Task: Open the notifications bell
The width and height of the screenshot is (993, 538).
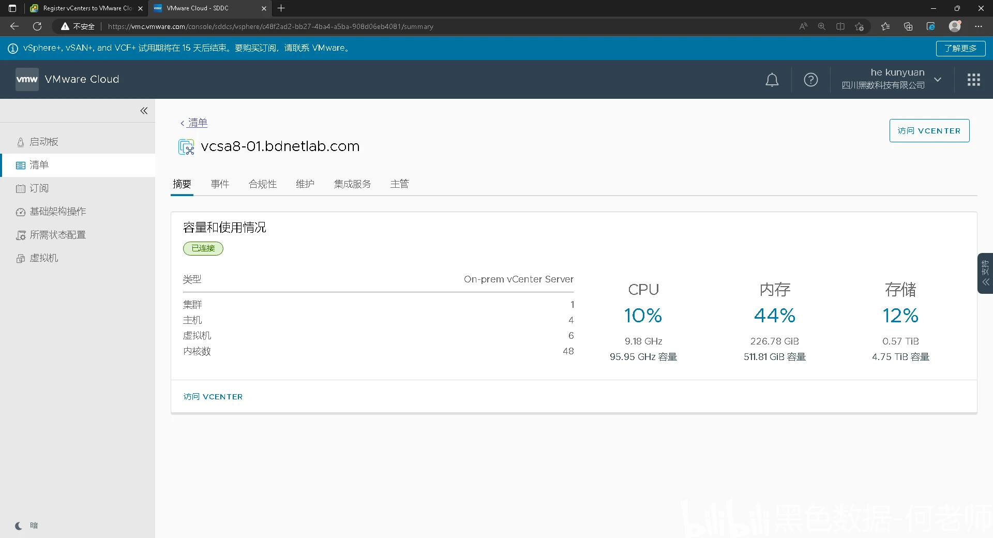Action: pos(772,80)
